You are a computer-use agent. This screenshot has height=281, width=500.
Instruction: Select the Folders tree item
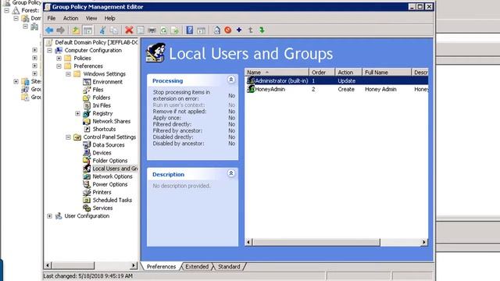(101, 98)
